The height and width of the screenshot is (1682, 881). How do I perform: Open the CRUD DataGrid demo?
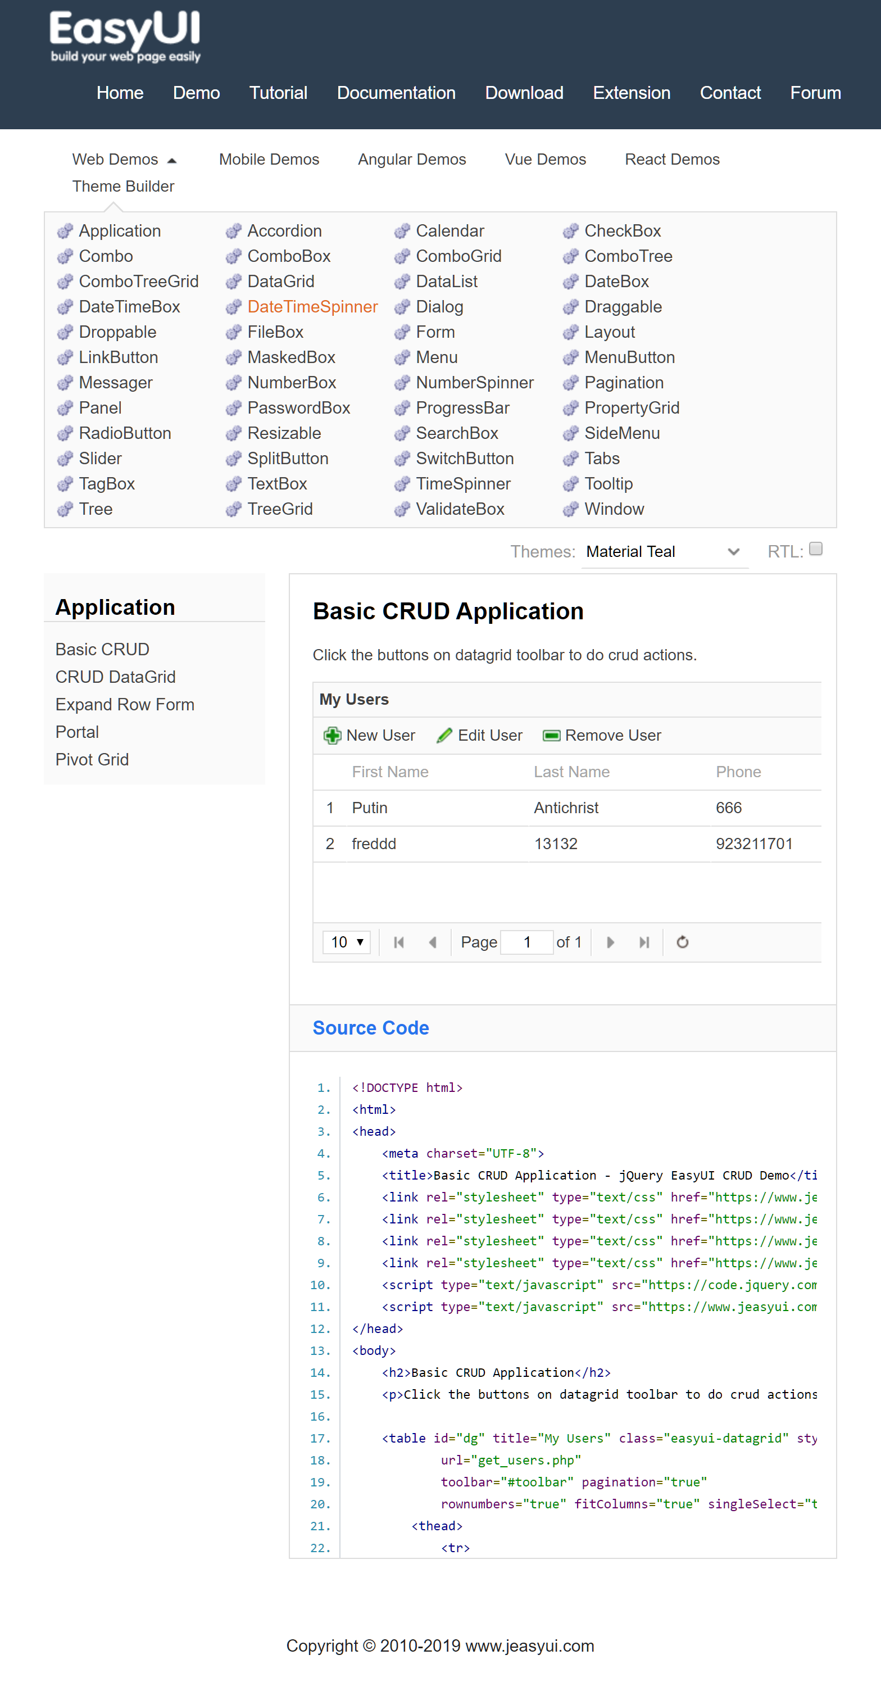pyautogui.click(x=116, y=677)
